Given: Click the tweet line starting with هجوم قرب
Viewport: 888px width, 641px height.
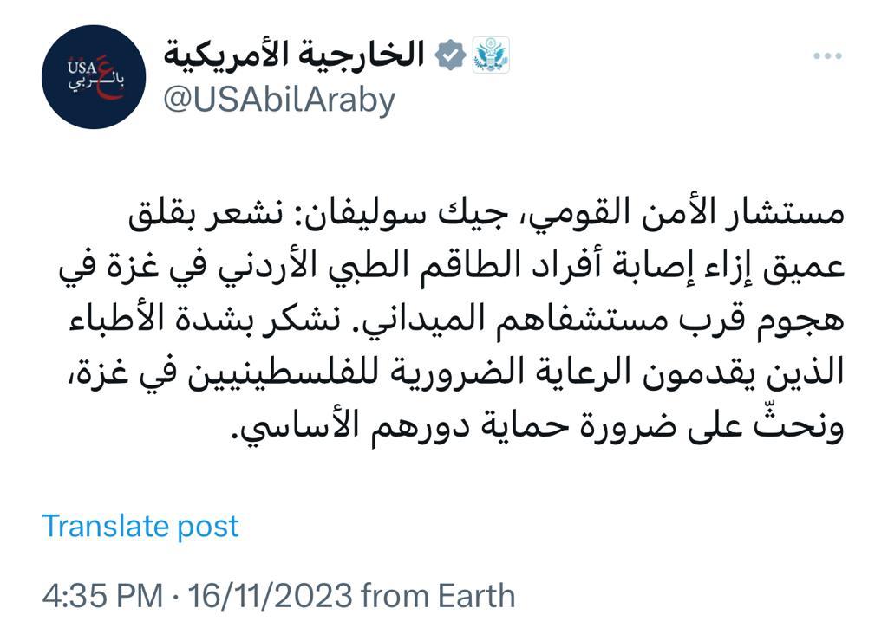Looking at the screenshot, I should coord(456,320).
